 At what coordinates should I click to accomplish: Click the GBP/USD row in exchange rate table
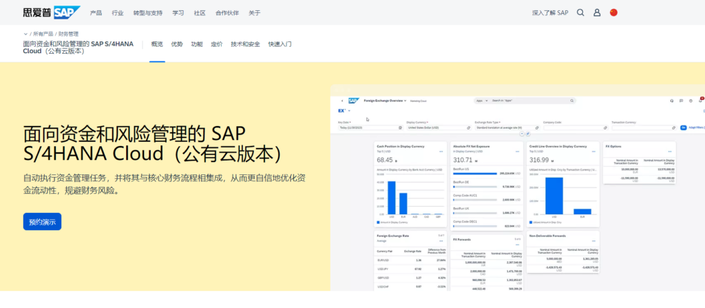click(411, 278)
